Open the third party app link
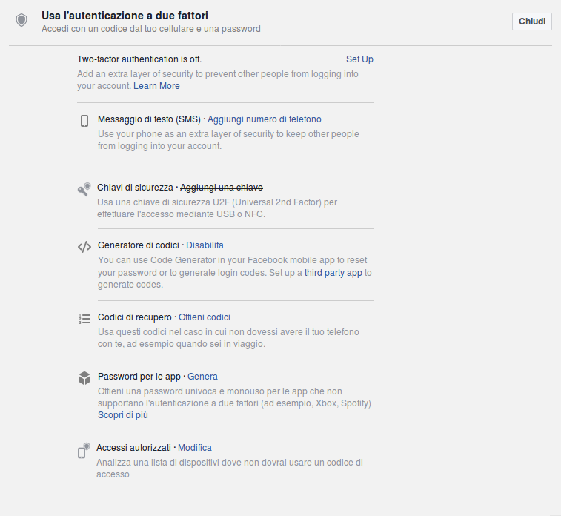Screen dimensions: 561x516 (333, 273)
